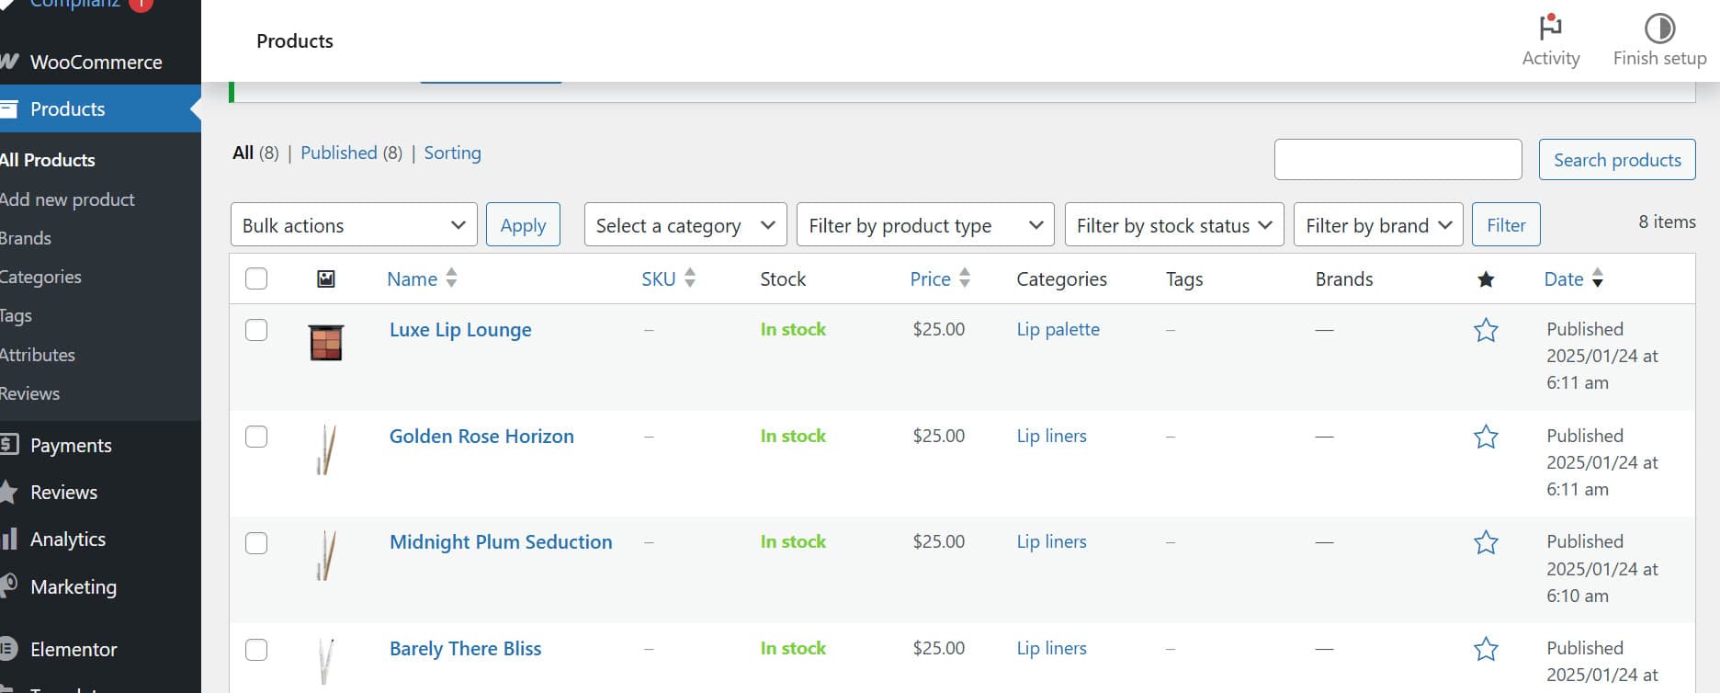Click the Marketing megaphone sidebar icon
The image size is (1720, 693).
8,585
